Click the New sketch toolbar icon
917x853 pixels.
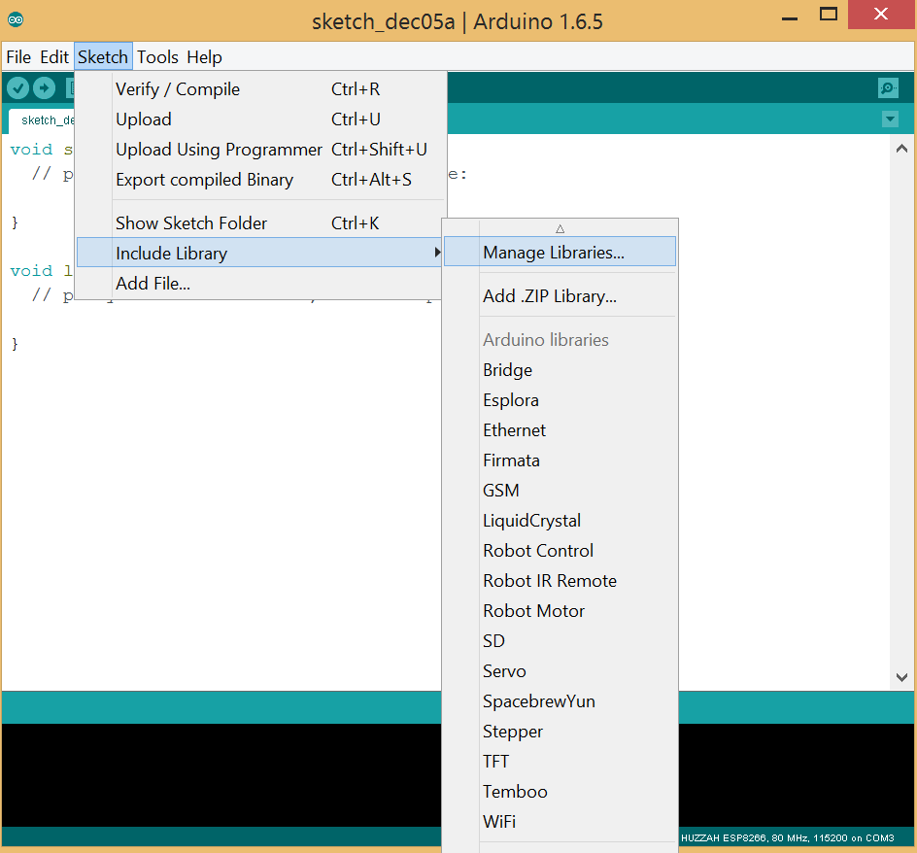pos(73,87)
